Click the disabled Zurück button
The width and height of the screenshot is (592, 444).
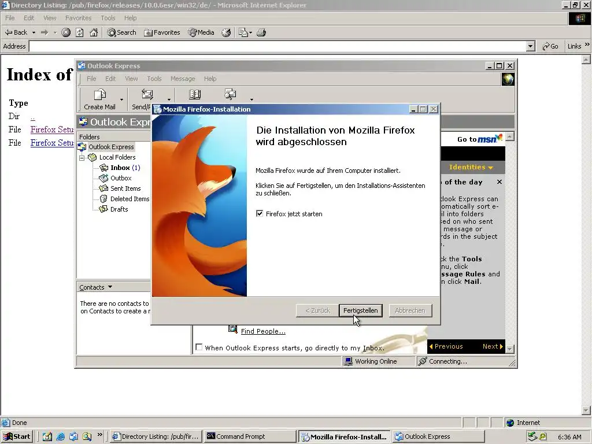click(317, 310)
